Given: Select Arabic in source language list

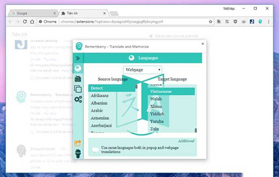Looking at the screenshot, I should click(111, 111).
